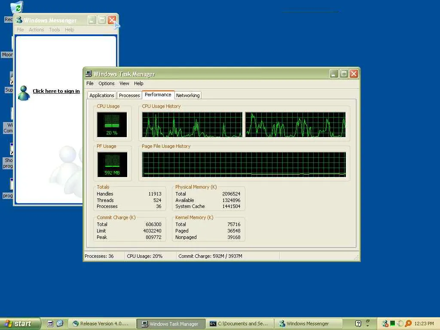
Task: Click the Page File Usage History graph
Action: point(244,165)
